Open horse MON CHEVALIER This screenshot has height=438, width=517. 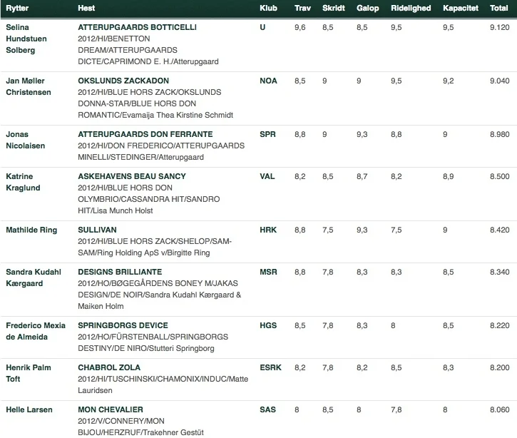coord(111,409)
